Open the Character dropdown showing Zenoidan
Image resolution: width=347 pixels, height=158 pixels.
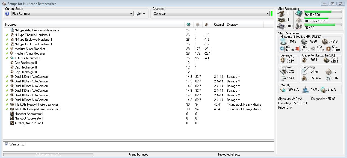coord(211,14)
